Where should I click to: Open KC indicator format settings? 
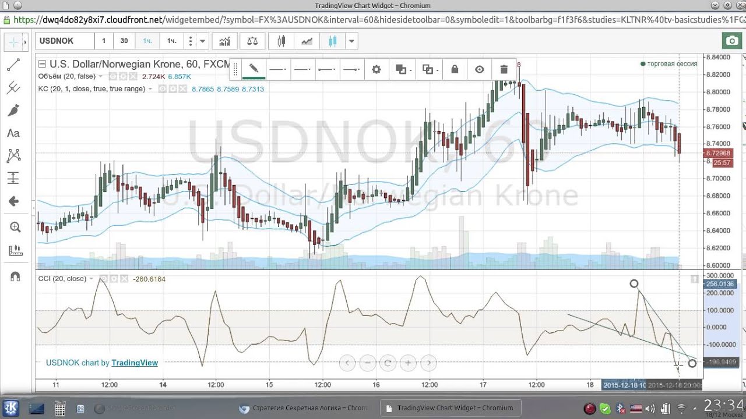point(173,89)
